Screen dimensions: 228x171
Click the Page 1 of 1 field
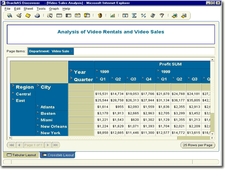tap(33, 145)
